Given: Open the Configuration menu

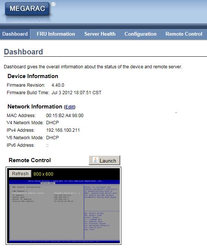Looking at the screenshot, I should pyautogui.click(x=141, y=34).
